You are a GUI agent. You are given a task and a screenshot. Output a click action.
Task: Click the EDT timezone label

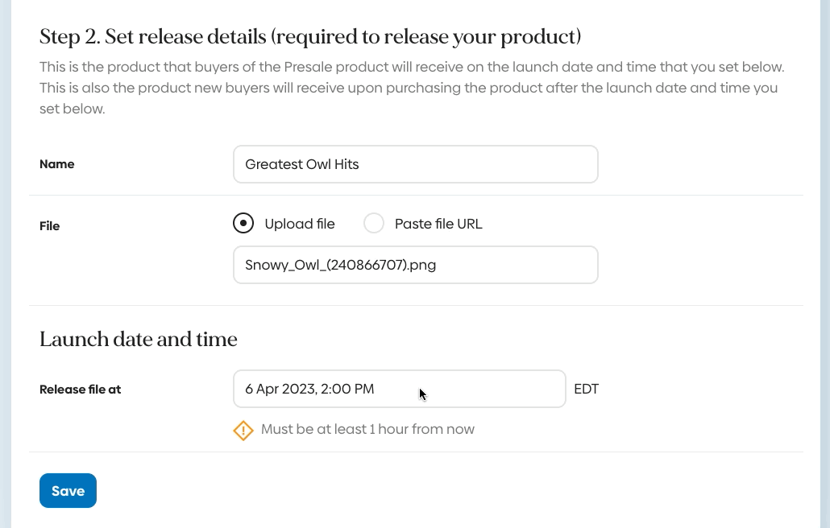pos(587,390)
